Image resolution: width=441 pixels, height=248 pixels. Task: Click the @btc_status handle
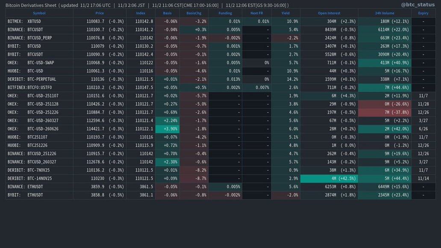click(417, 5)
